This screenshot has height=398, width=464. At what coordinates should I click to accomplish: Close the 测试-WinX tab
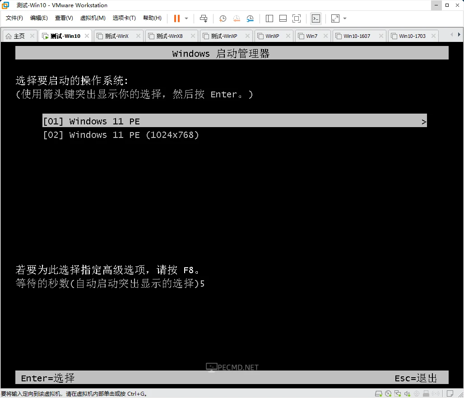pos(138,36)
